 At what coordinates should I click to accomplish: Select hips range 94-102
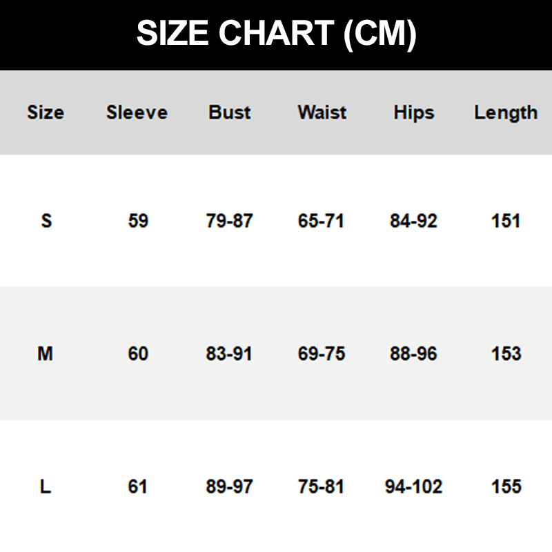413,486
